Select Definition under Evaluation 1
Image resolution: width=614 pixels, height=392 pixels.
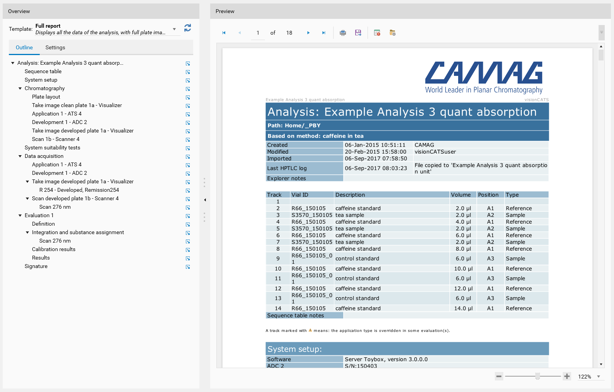tap(43, 224)
